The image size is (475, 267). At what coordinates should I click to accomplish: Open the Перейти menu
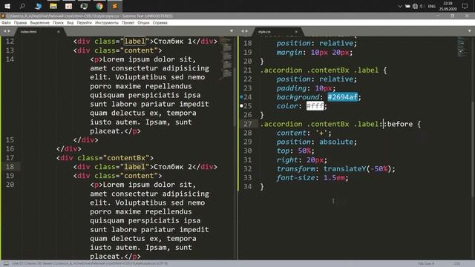click(x=84, y=23)
